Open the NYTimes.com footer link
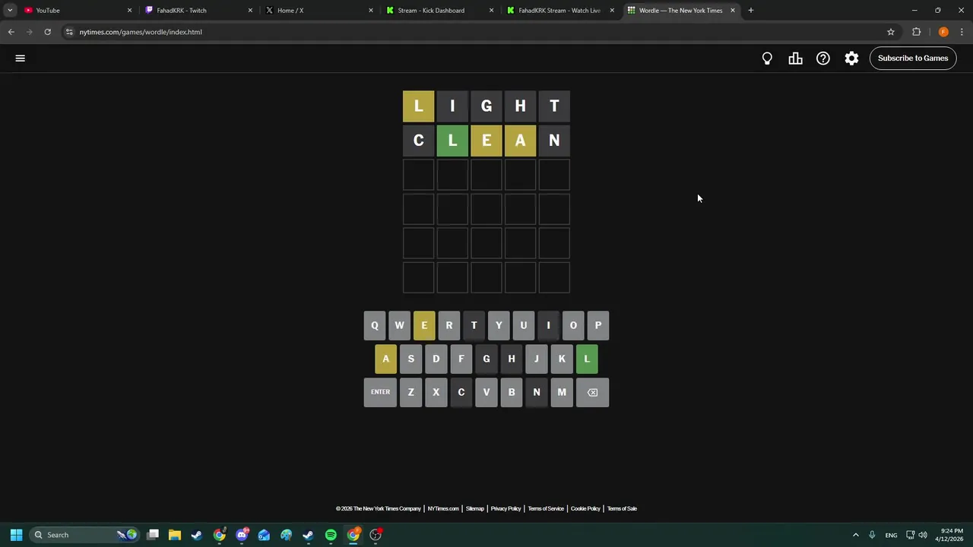This screenshot has height=547, width=973. click(443, 508)
